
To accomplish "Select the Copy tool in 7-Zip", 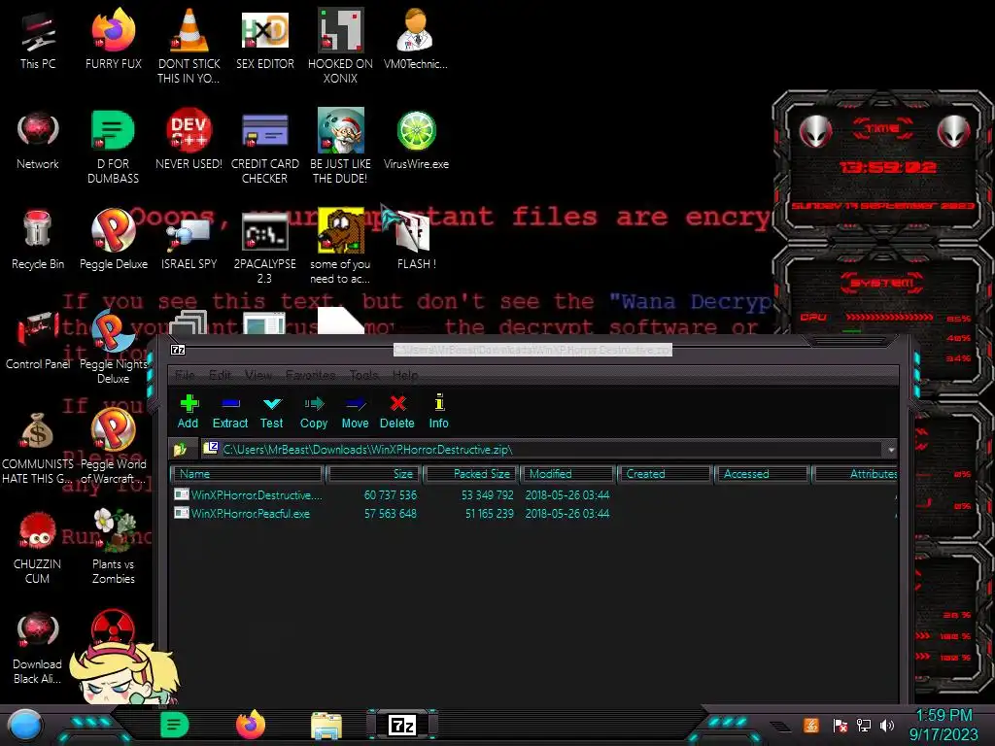I will tap(314, 412).
